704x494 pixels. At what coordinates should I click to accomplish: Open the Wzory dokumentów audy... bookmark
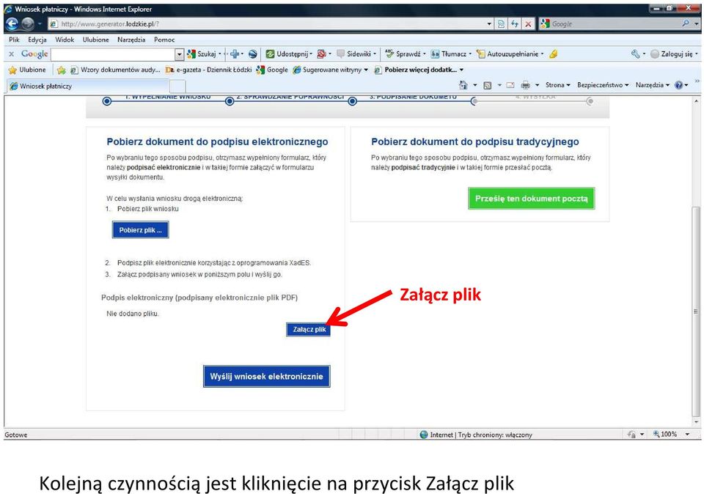pos(115,70)
